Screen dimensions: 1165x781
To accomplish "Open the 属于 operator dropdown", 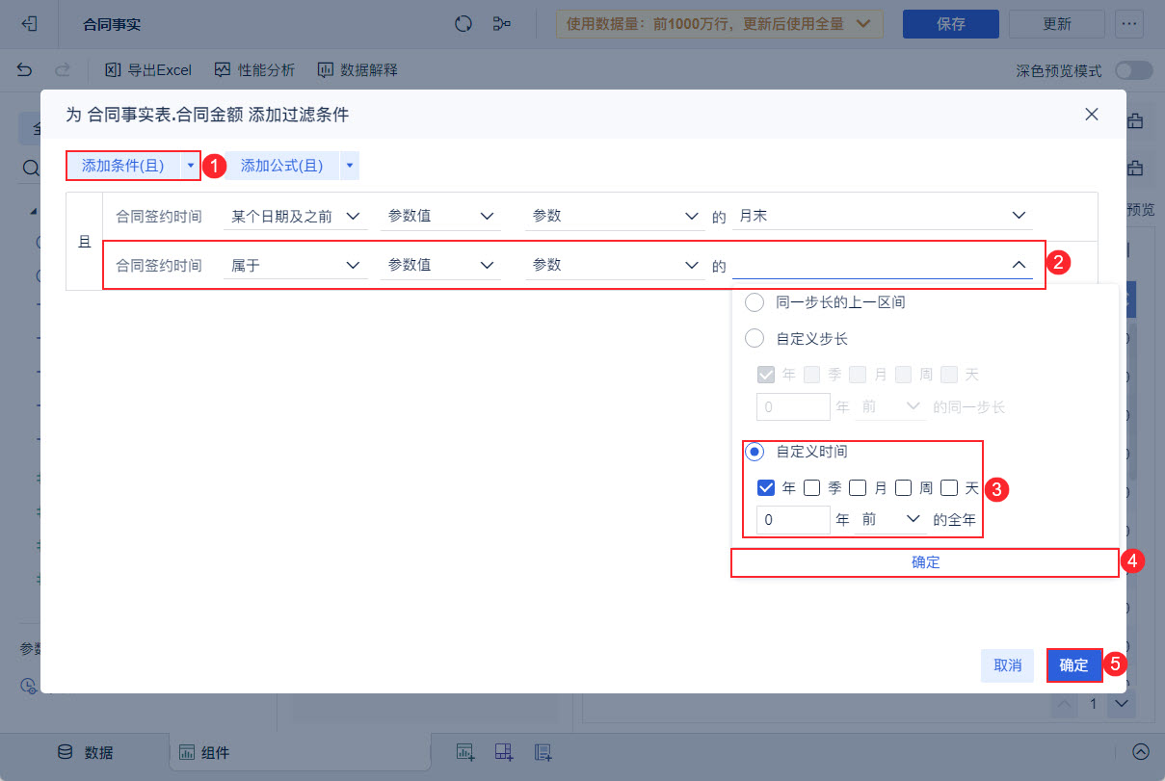I will coord(296,265).
